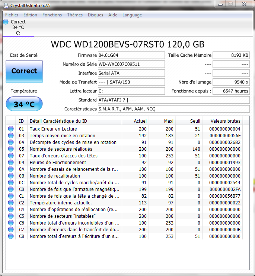Click the Mode de Transfert field
Screen dimensions: 255x276
(x=131, y=82)
